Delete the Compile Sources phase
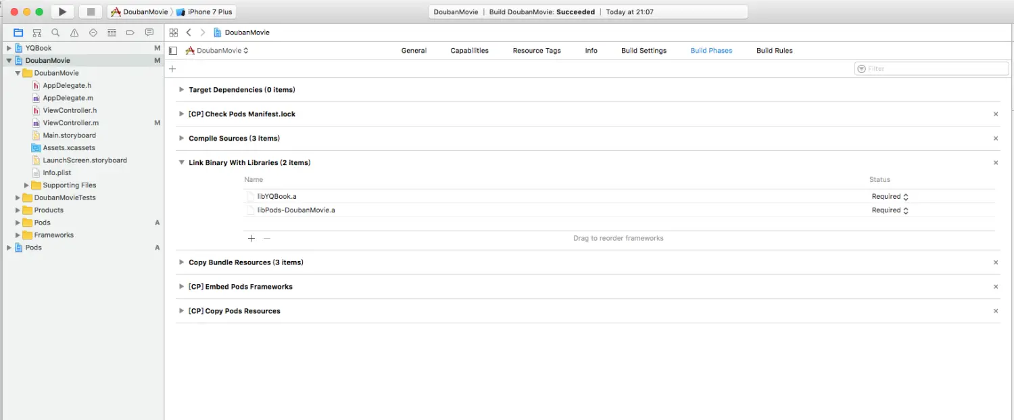The width and height of the screenshot is (1014, 420). [x=996, y=139]
